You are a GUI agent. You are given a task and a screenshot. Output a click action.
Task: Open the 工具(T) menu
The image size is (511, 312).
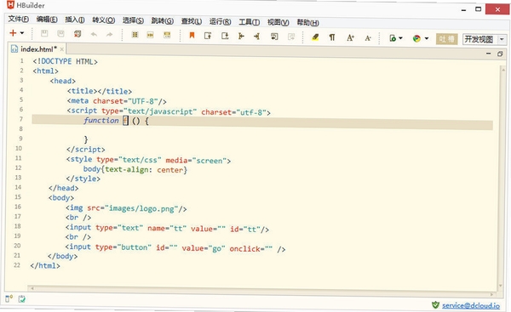pos(249,22)
